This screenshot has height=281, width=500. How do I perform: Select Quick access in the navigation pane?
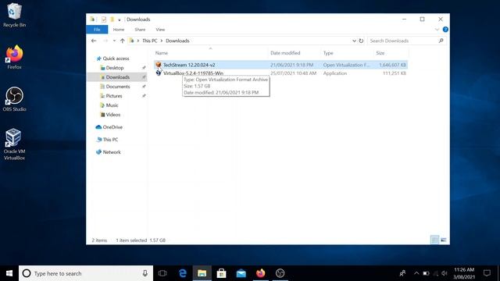click(116, 59)
